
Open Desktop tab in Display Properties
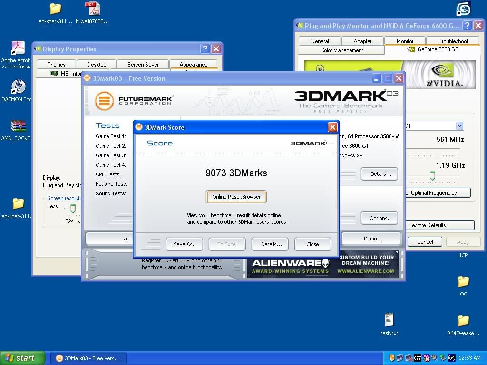tap(97, 64)
